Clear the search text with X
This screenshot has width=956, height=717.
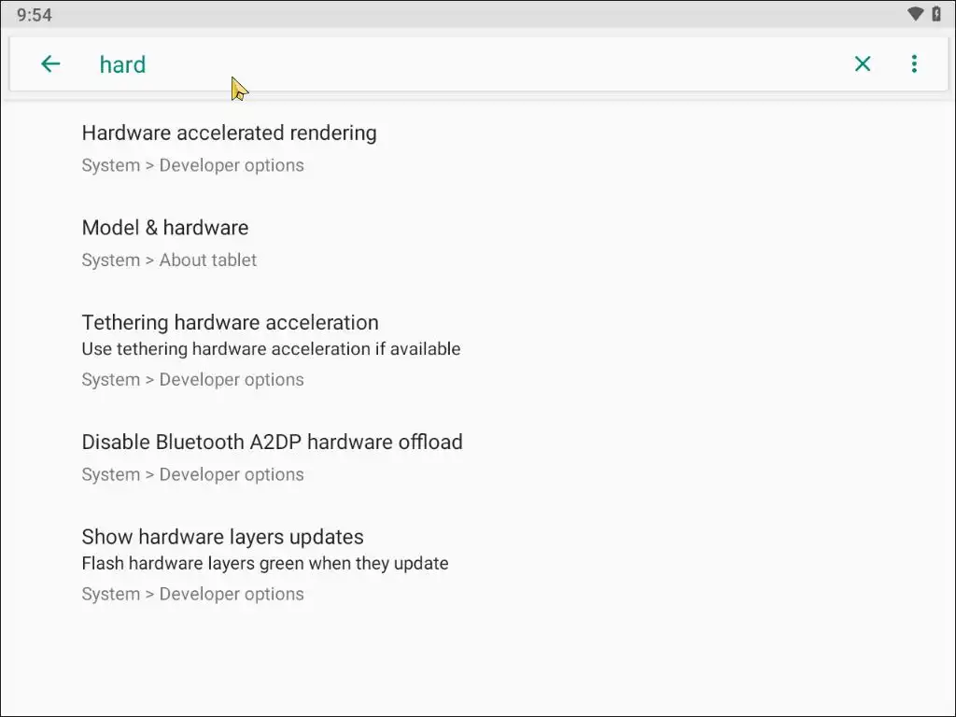pyautogui.click(x=863, y=63)
